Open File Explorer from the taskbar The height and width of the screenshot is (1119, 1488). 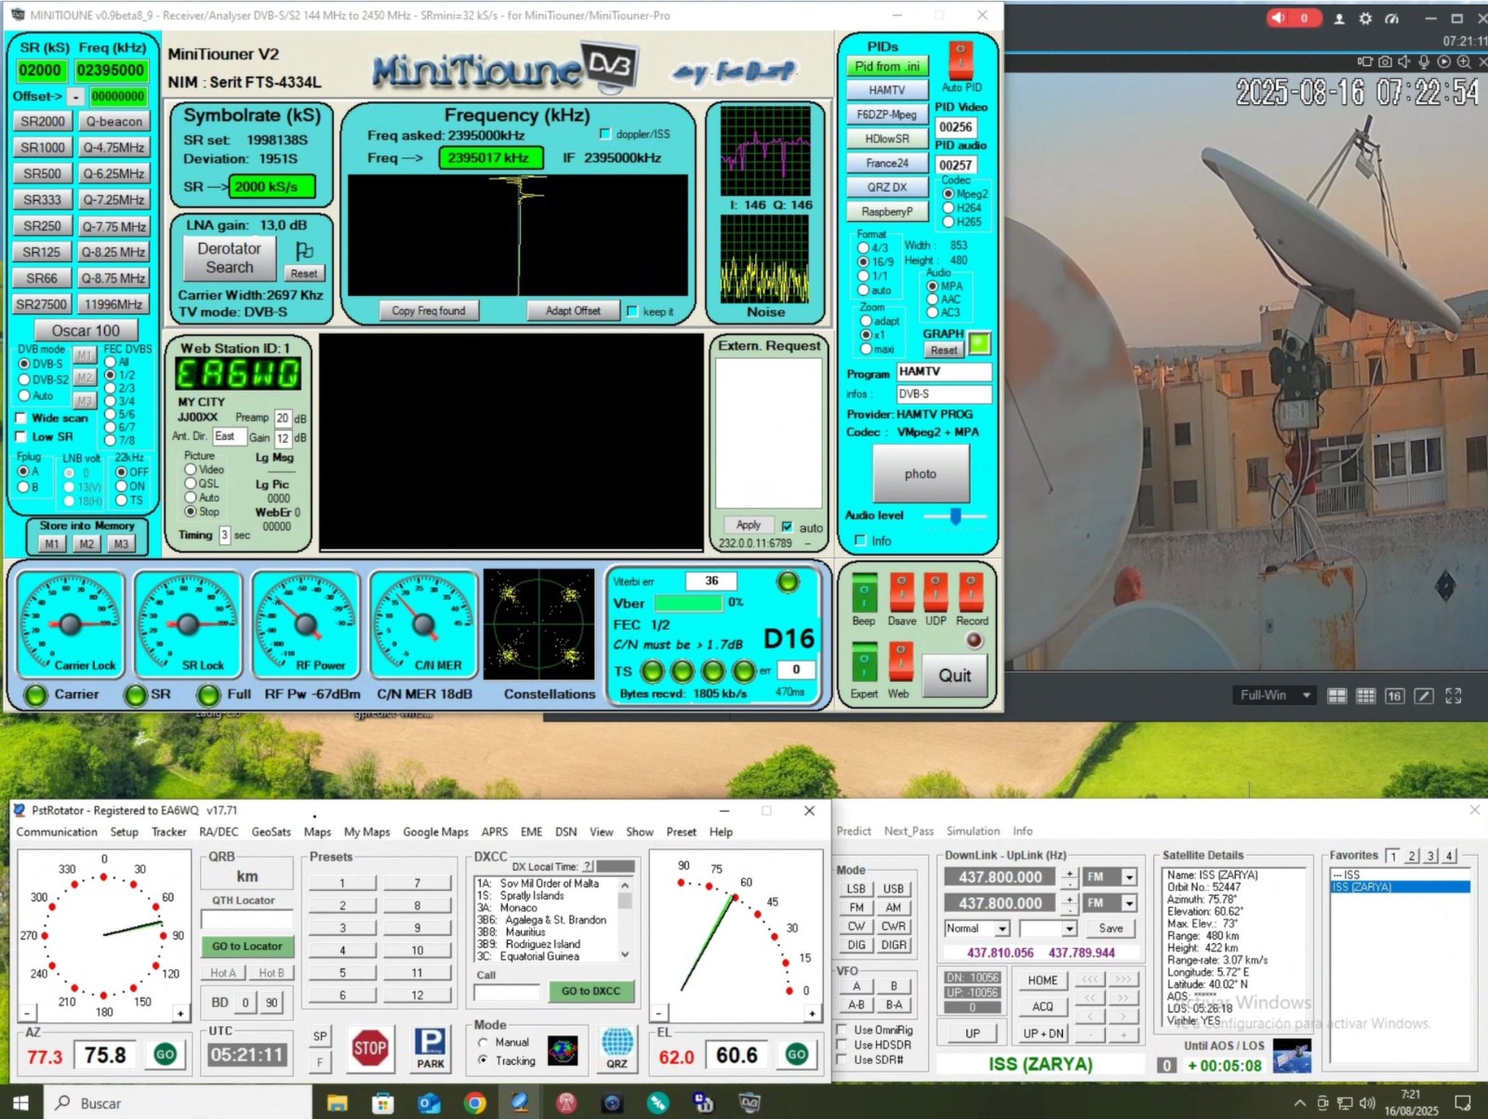point(337,1103)
